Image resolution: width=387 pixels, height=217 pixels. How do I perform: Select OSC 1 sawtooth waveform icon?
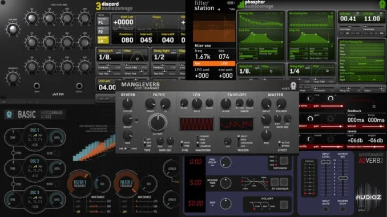pyautogui.click(x=35, y=136)
